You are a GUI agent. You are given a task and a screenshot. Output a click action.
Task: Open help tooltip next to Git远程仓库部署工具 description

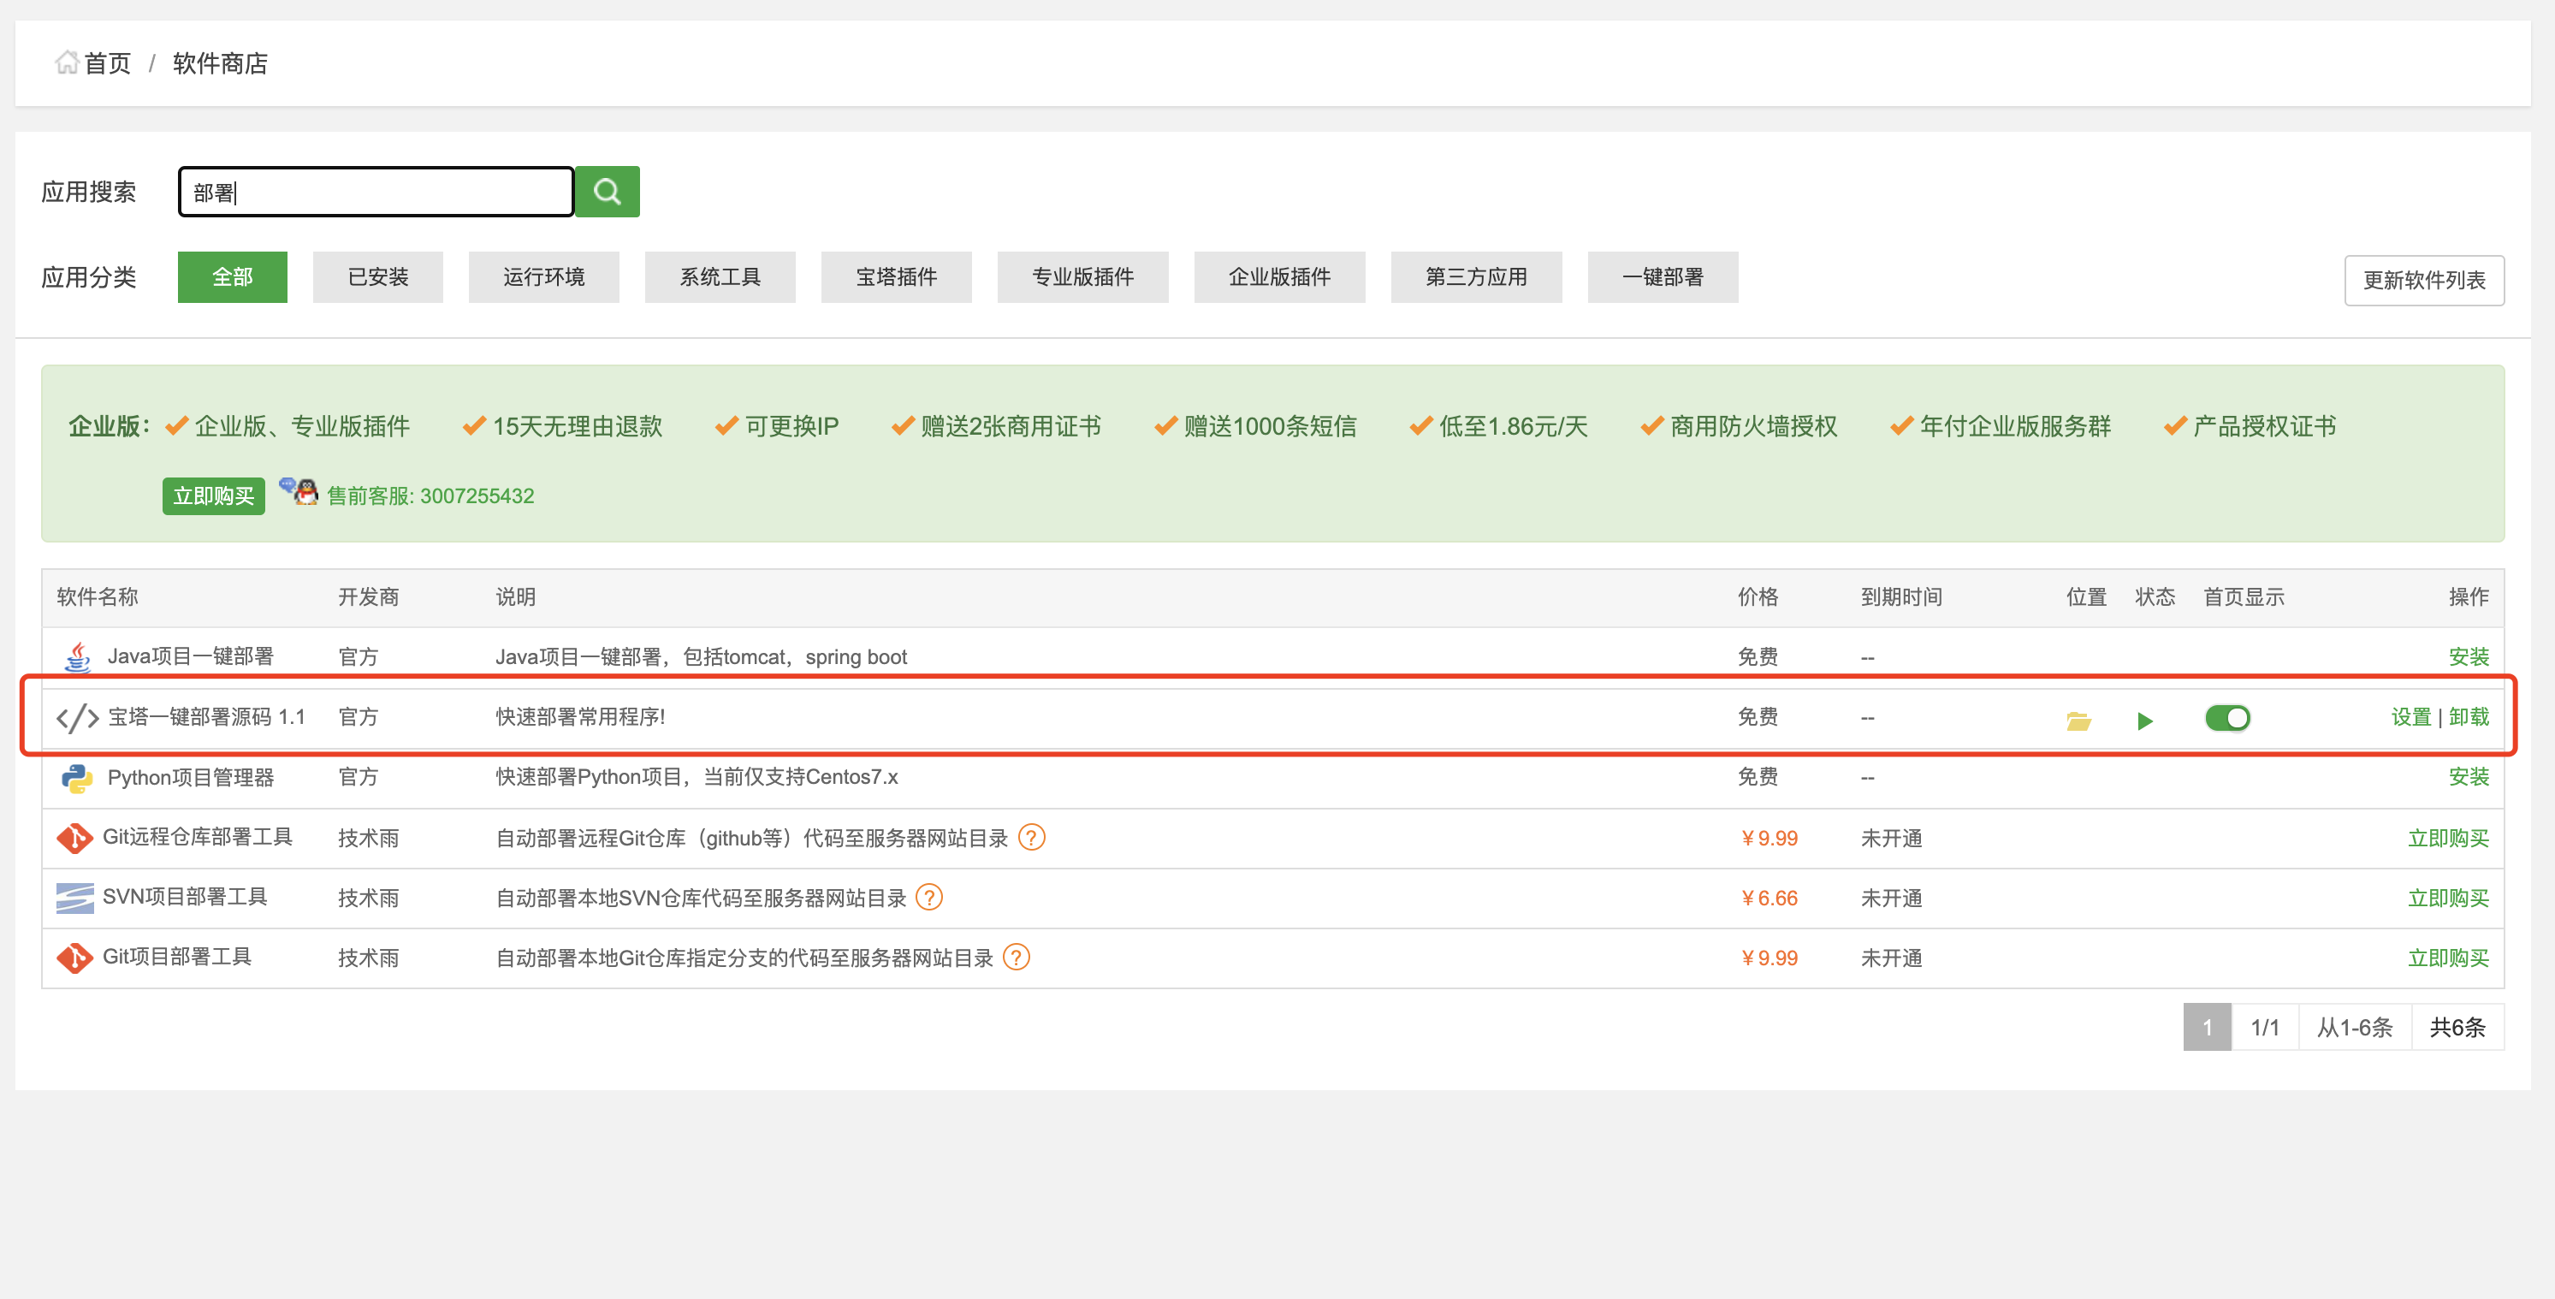point(1033,838)
